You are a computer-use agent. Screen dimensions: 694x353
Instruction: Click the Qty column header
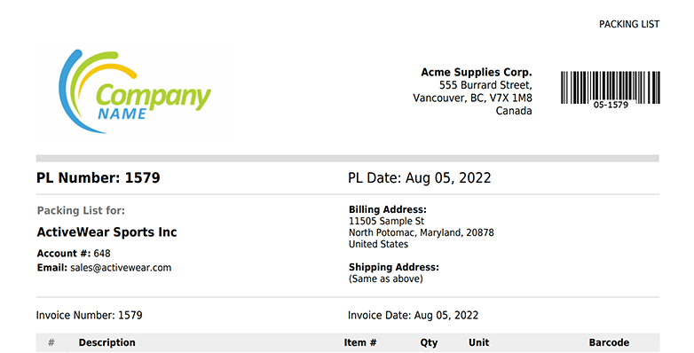(x=429, y=343)
